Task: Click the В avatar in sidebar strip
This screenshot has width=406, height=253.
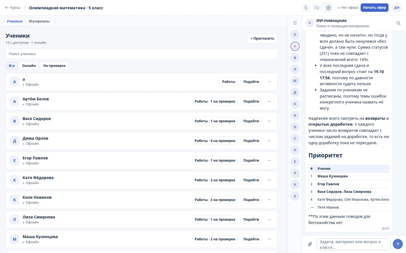Action: [x=295, y=58]
